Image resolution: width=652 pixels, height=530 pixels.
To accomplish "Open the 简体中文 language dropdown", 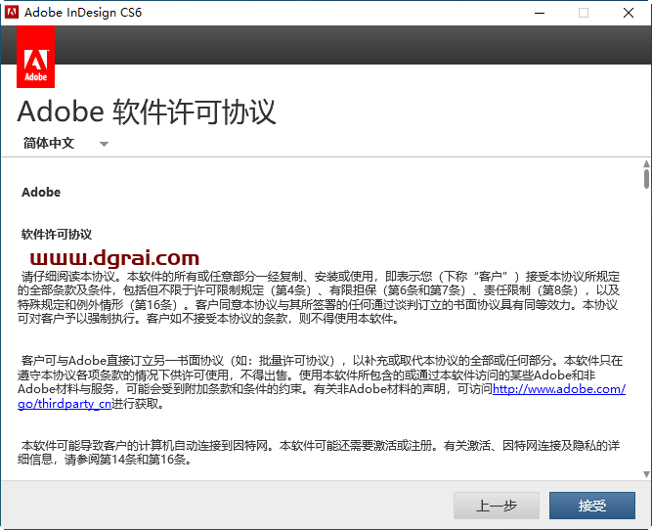I will coord(65,144).
